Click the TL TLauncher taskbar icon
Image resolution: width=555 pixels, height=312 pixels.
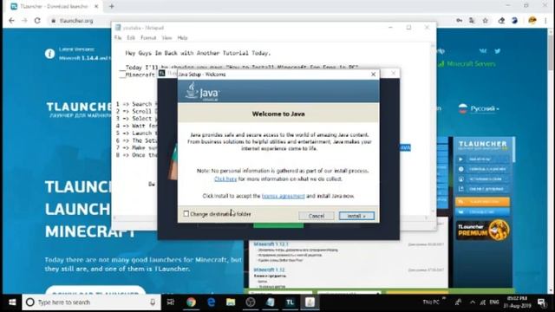pos(290,302)
